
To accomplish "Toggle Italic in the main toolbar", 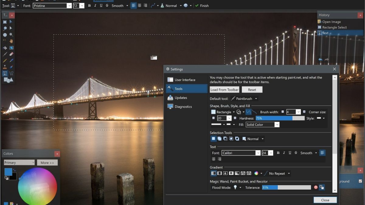I will click(x=95, y=5).
